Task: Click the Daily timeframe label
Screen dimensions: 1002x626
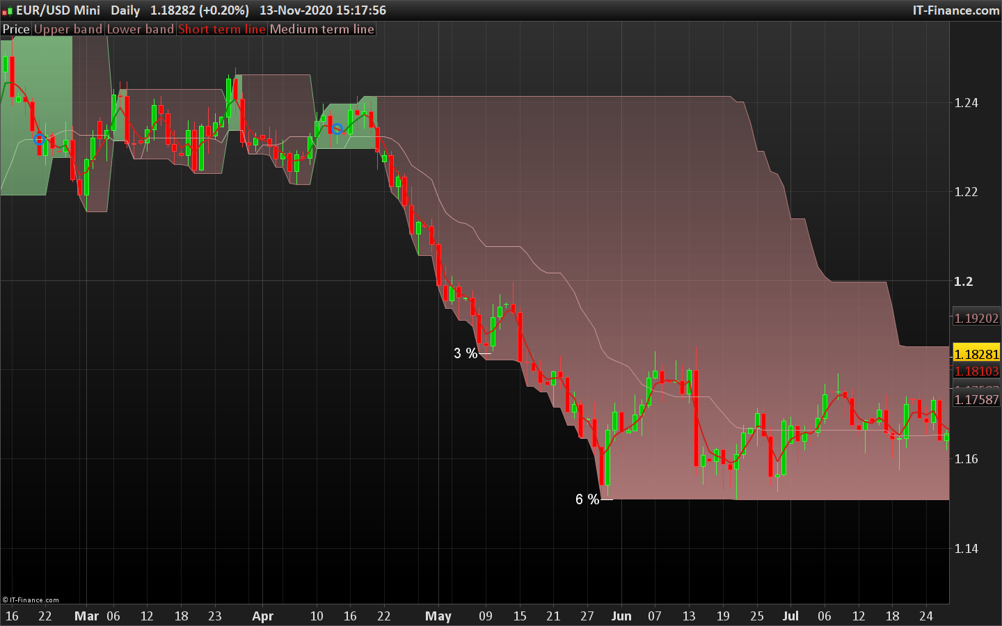Action: point(125,10)
